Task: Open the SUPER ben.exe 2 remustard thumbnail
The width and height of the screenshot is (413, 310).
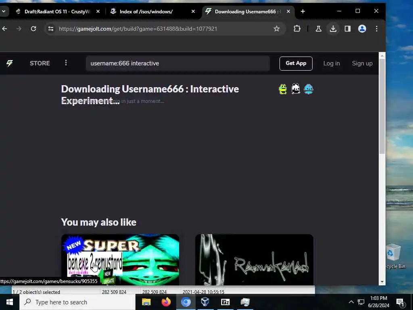Action: [x=120, y=260]
